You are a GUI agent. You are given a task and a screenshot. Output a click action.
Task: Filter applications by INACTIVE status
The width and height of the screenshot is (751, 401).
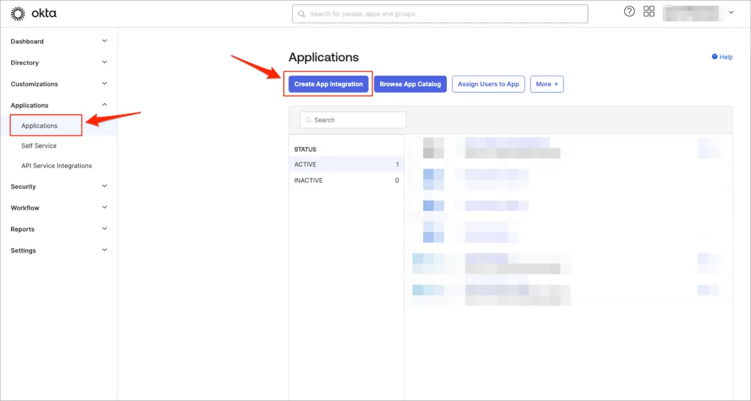tap(309, 180)
